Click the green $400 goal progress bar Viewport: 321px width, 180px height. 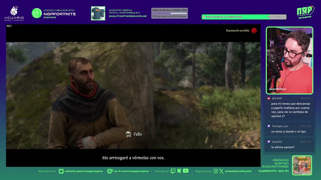click(x=244, y=17)
